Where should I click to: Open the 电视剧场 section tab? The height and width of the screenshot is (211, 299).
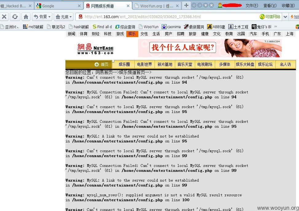[x=205, y=64]
